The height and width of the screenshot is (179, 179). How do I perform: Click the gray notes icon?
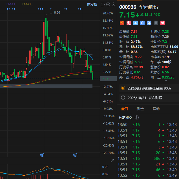tap(156, 23)
